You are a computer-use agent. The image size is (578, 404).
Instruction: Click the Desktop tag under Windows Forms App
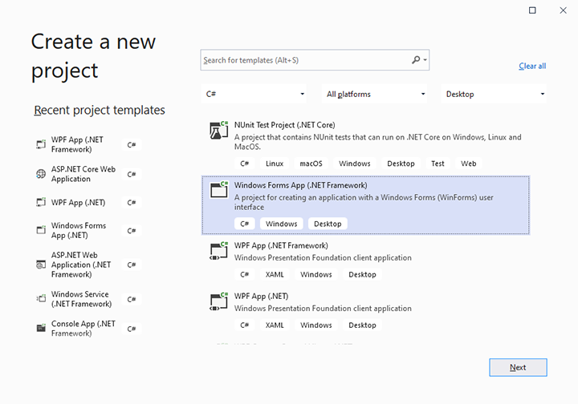pyautogui.click(x=328, y=224)
